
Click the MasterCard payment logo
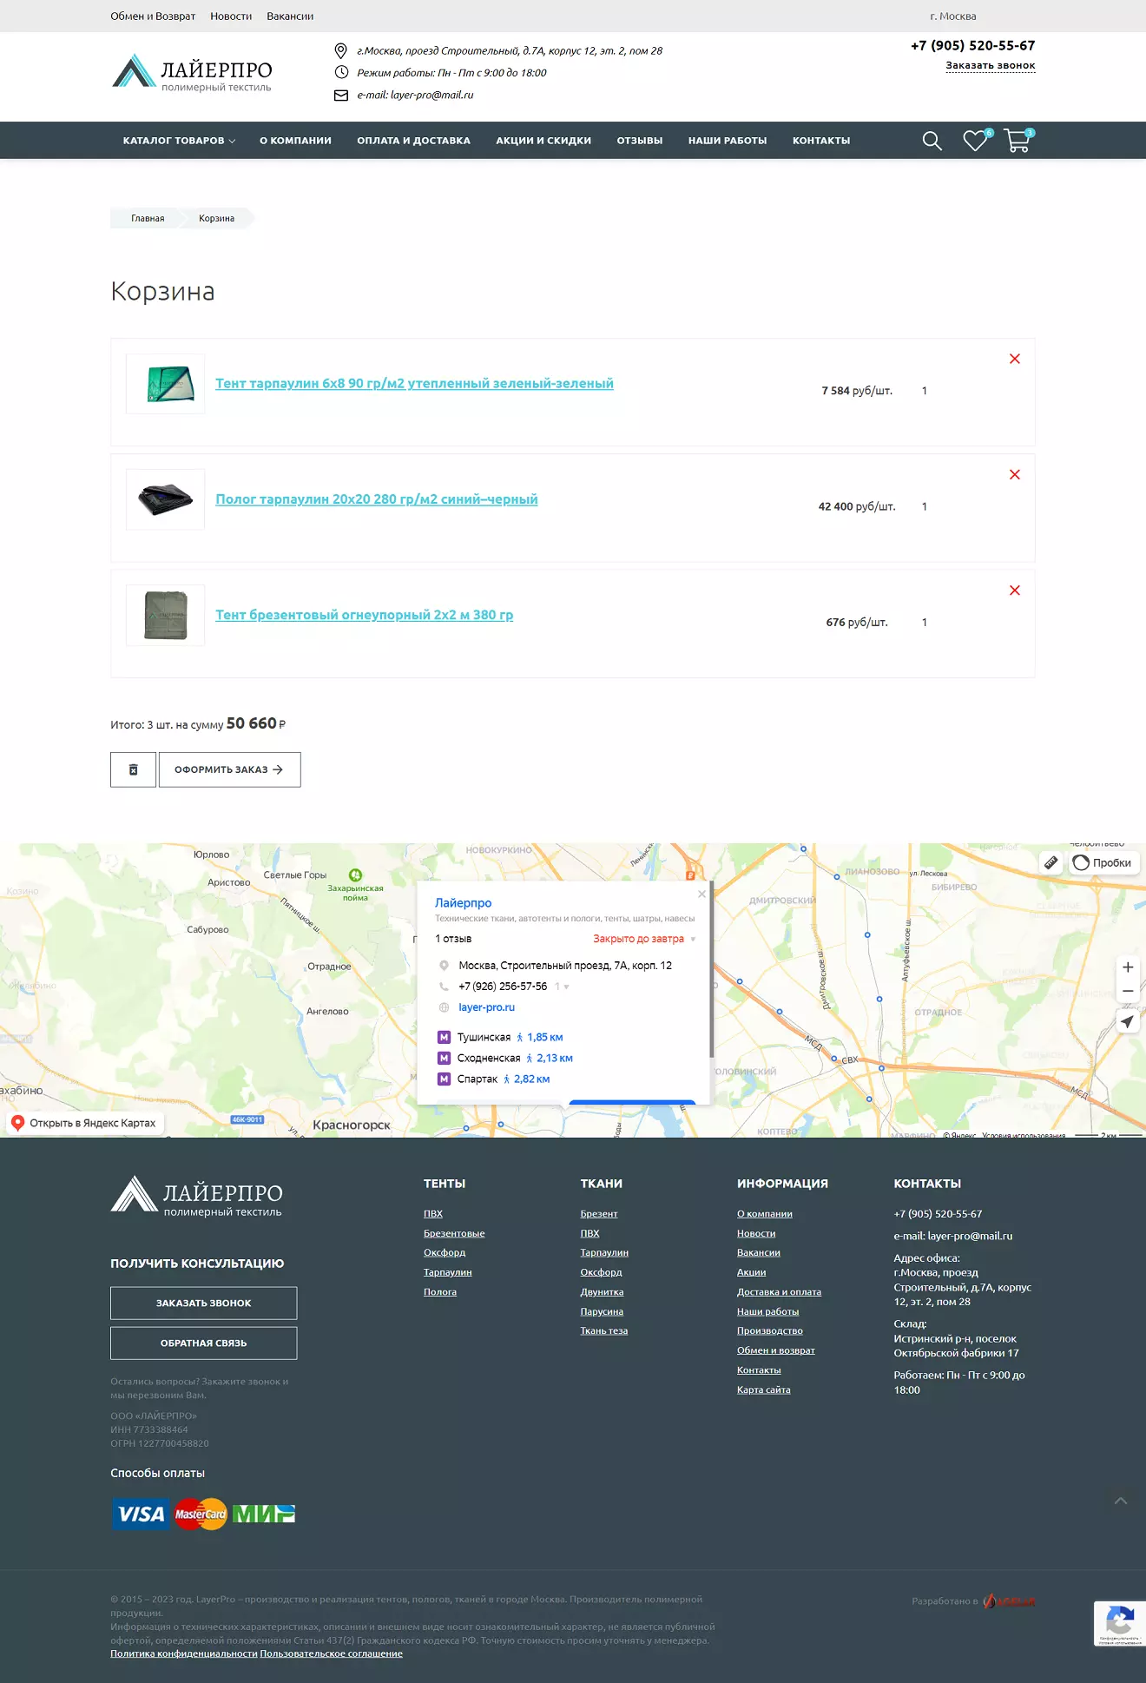(201, 1515)
